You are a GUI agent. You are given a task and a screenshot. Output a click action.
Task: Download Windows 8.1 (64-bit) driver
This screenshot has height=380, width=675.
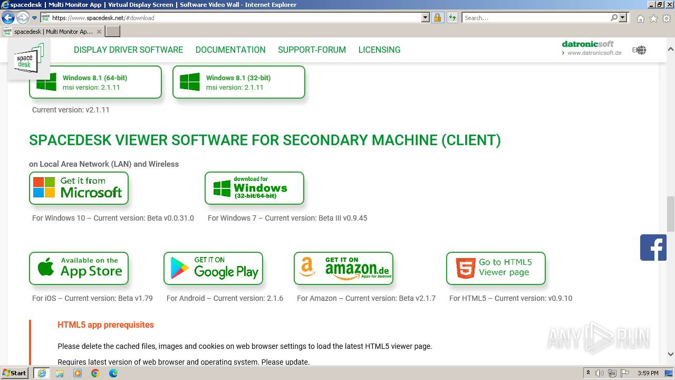point(95,82)
